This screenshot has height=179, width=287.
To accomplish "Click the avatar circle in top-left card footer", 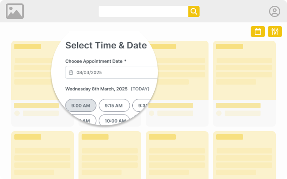I will coord(17,113).
